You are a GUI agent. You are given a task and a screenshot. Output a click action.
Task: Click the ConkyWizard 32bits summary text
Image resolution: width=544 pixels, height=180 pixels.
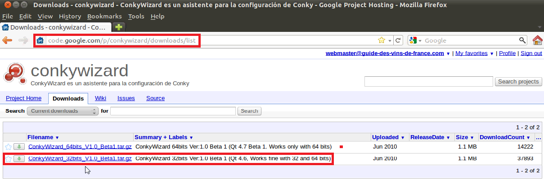point(233,158)
